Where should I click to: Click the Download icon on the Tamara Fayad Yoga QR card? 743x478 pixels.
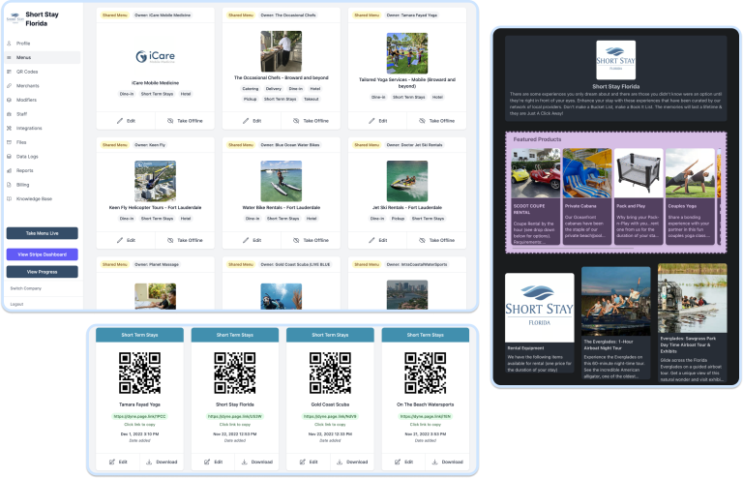point(149,462)
